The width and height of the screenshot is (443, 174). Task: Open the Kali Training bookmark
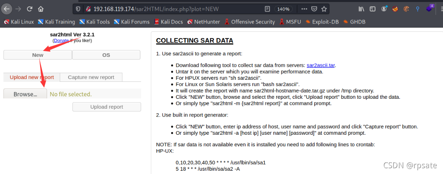click(57, 21)
